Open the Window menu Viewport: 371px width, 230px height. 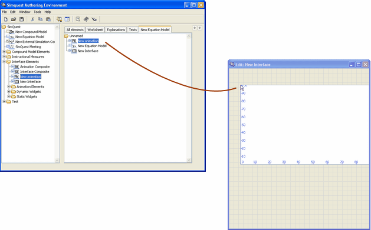[x=25, y=12]
